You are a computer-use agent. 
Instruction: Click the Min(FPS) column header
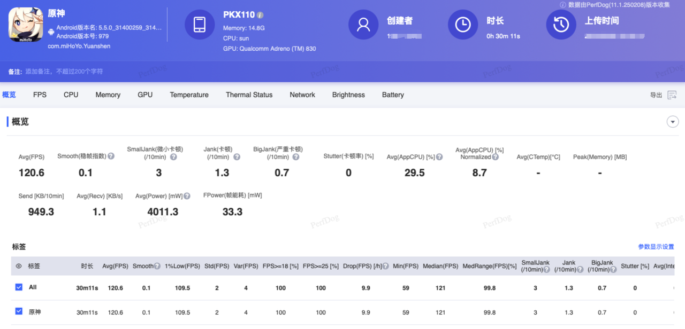pyautogui.click(x=406, y=266)
